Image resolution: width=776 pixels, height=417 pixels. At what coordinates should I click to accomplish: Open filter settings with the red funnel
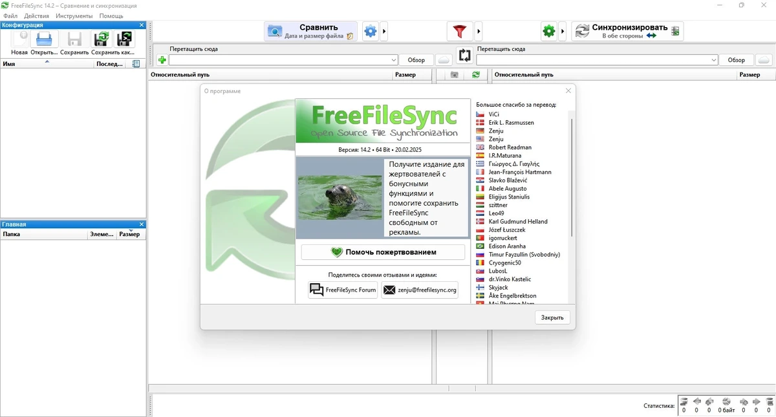[x=459, y=31]
